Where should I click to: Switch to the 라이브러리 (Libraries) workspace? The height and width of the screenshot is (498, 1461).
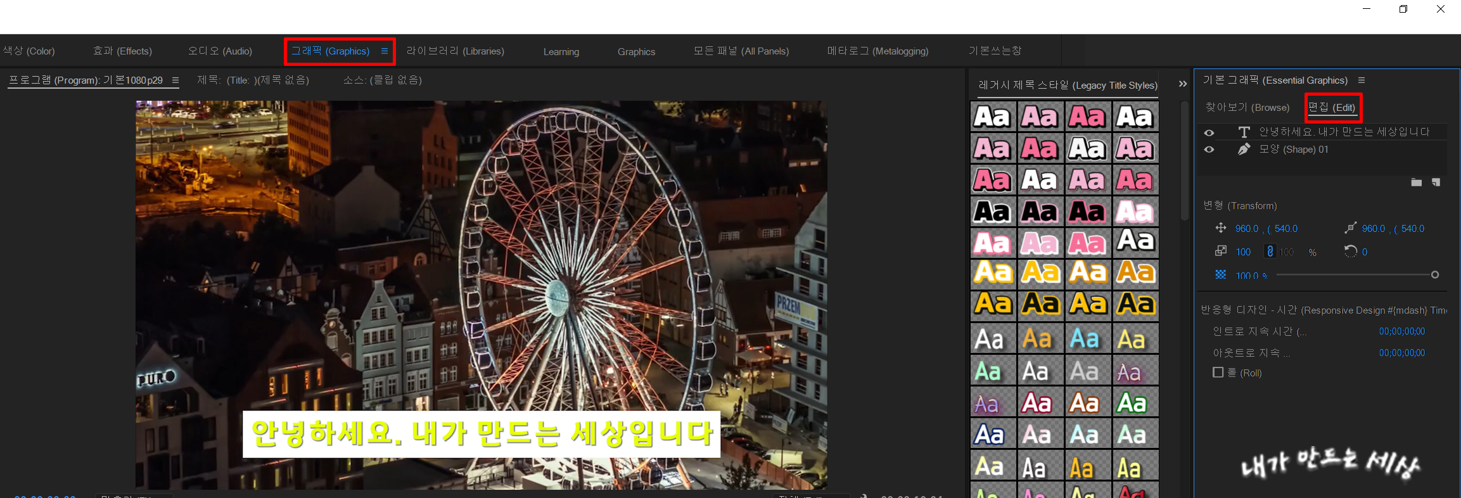[456, 51]
